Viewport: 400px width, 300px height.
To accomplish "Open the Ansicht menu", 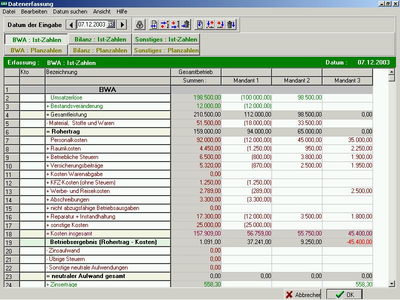I will point(102,11).
